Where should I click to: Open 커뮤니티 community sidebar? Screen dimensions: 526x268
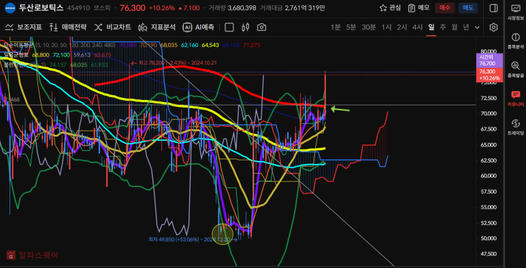pyautogui.click(x=516, y=99)
